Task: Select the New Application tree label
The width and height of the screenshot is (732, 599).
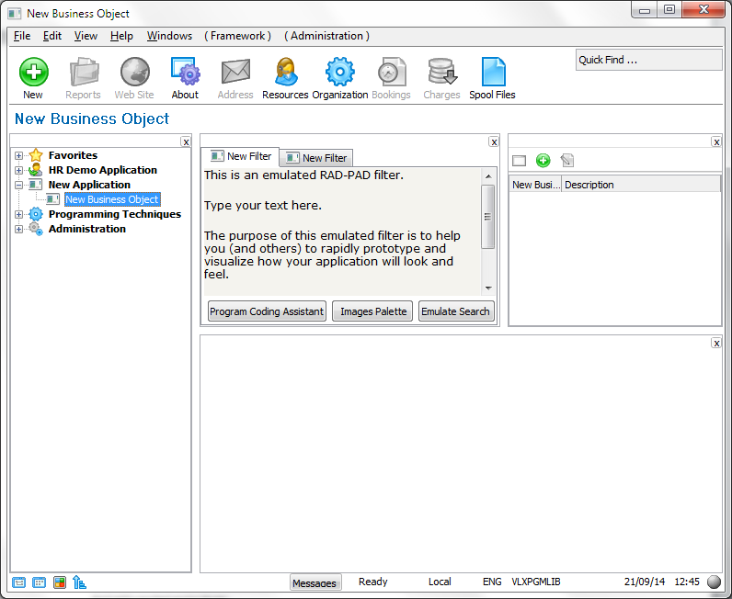Action: (89, 185)
